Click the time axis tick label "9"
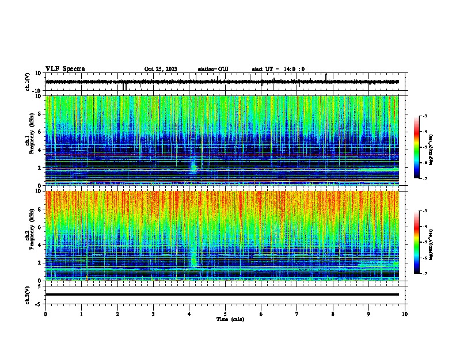Viewport: 456px width, 352px height. [x=368, y=314]
